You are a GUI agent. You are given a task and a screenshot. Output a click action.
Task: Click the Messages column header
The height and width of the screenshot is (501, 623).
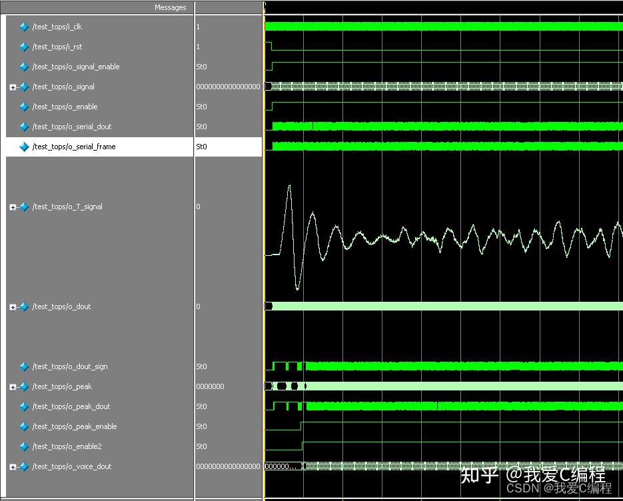(x=170, y=7)
